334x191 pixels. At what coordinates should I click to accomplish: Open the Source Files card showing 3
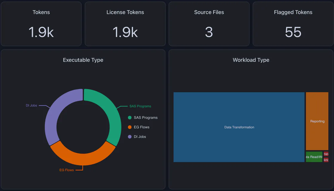tap(209, 24)
